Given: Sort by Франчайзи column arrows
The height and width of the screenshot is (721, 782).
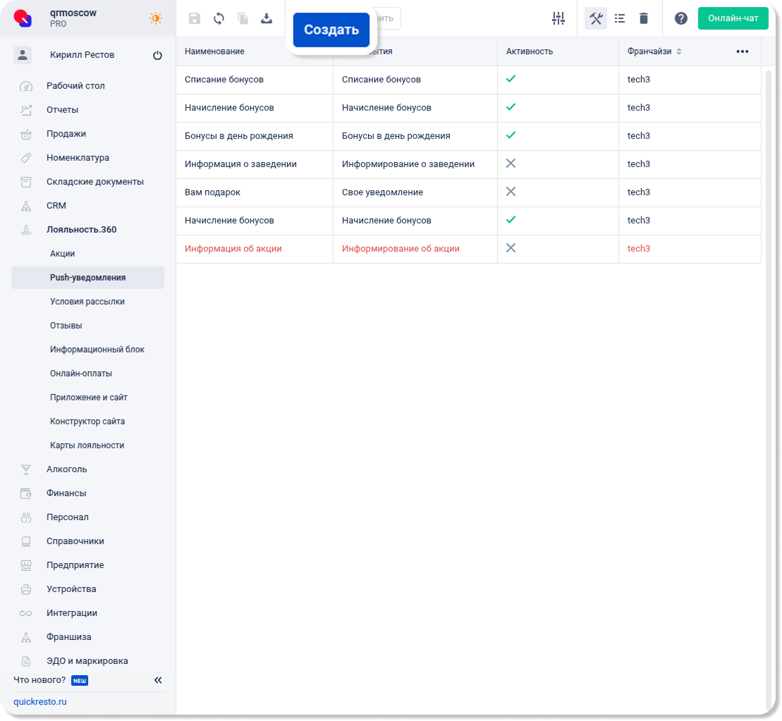Looking at the screenshot, I should click(679, 51).
